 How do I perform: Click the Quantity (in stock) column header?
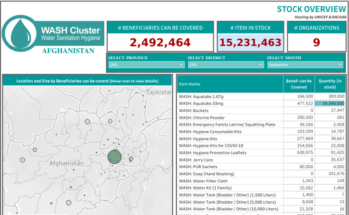click(330, 84)
